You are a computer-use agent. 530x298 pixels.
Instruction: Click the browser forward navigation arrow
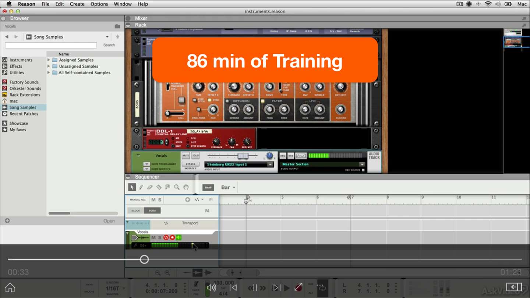[16, 37]
